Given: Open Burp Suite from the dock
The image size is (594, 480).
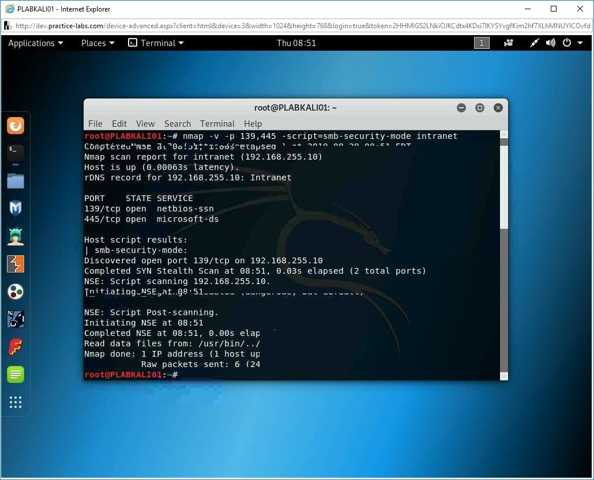Looking at the screenshot, I should coord(16,264).
